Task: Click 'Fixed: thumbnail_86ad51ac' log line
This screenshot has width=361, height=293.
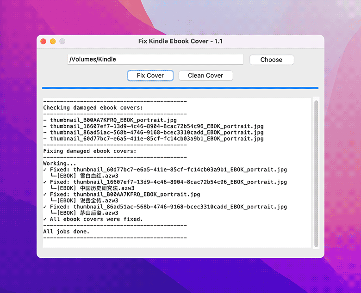Action: 165,207
